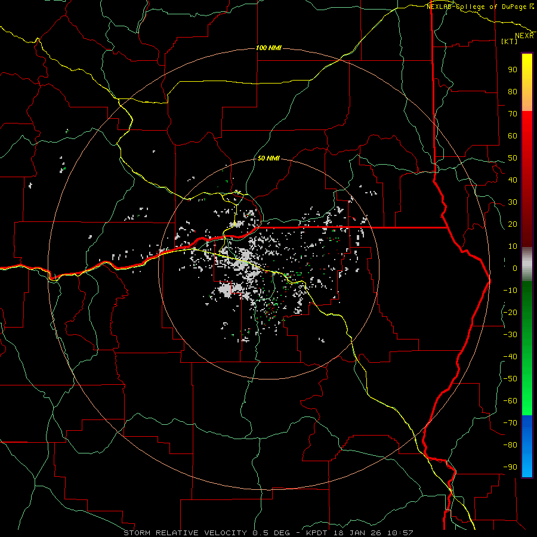
Task: Click the 30 value on velocity scale
Action: click(513, 202)
